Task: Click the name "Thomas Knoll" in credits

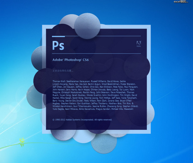Action: tap(59, 81)
